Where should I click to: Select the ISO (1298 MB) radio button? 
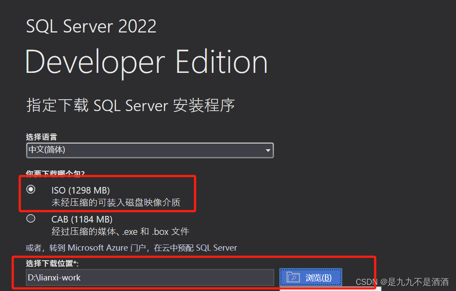[31, 190]
